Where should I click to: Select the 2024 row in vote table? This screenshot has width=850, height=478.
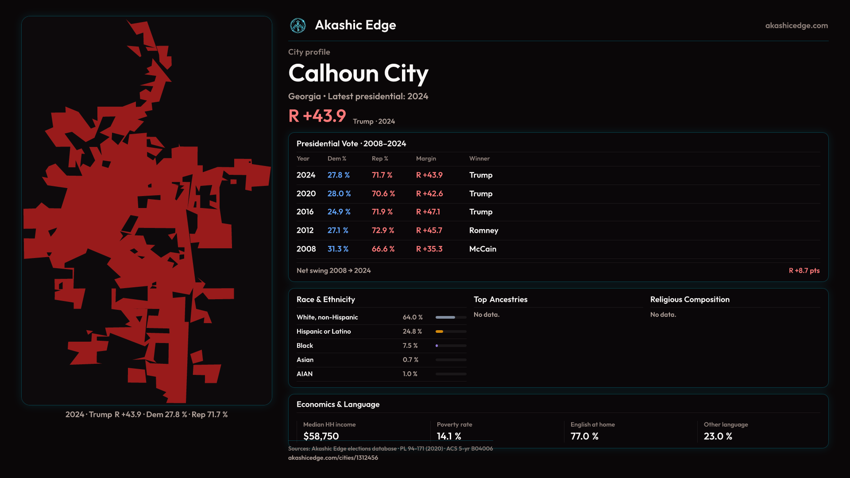click(x=306, y=175)
